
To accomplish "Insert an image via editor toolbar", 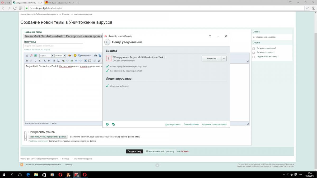I will [72, 61].
